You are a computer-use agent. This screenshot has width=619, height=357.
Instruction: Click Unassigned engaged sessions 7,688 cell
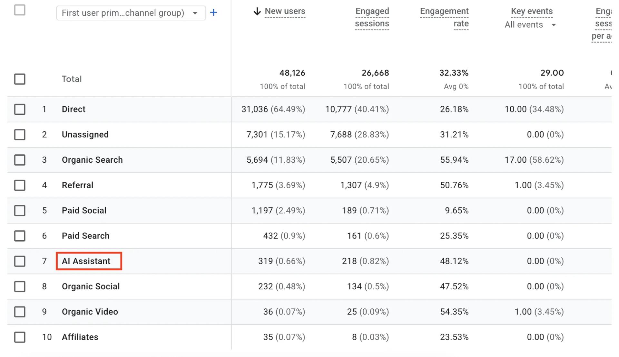point(359,135)
